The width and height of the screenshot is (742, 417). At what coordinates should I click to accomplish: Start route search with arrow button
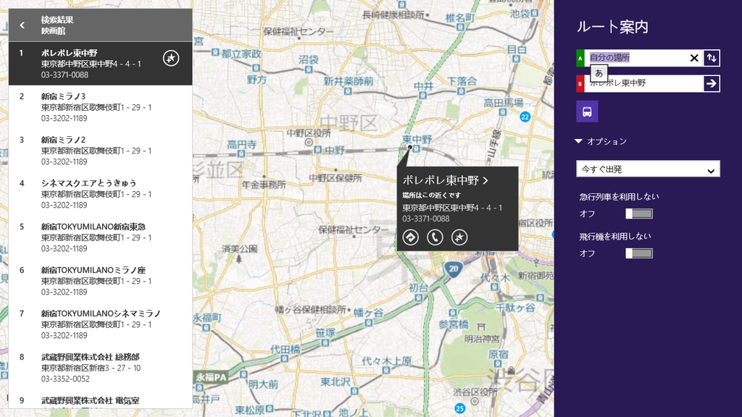[x=712, y=84]
